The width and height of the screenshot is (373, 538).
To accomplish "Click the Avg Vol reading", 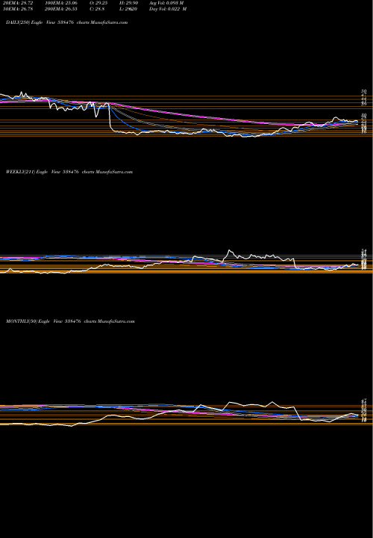I will coord(167,3).
